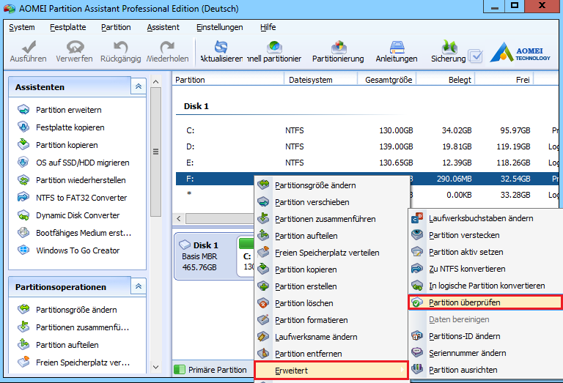Click the Ausführen checkmark toolbar icon
563x383 pixels.
coord(29,47)
